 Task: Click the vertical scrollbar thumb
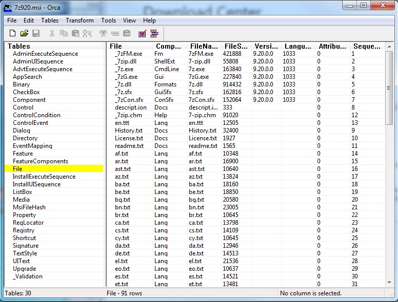click(x=389, y=88)
